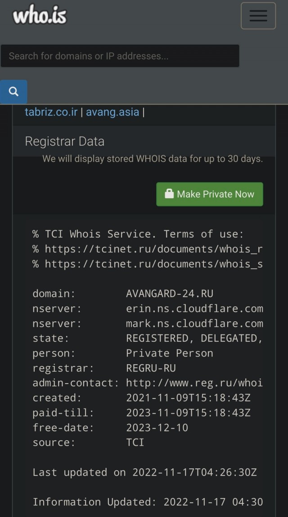288x517 pixels.
Task: Select the Registrar Data section header
Action: [64, 142]
